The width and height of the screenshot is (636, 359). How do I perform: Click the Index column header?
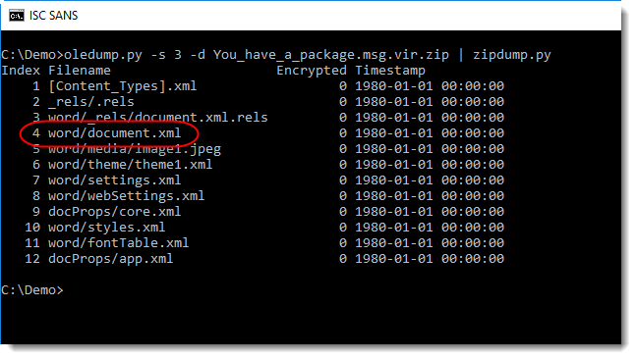point(21,71)
